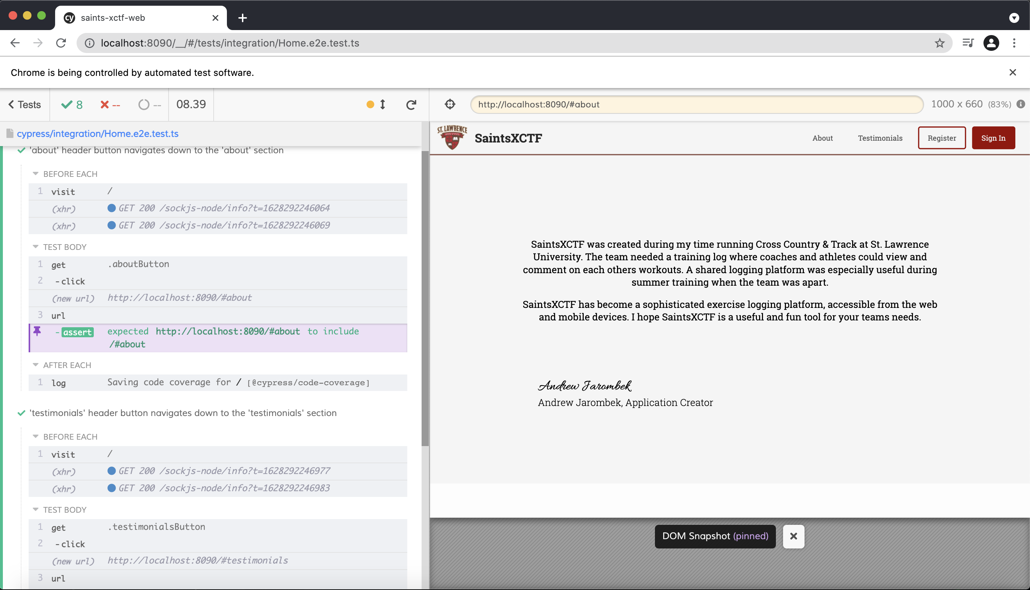Screen dimensions: 1030x590
Task: Click the browser forward arrow
Action: [38, 43]
